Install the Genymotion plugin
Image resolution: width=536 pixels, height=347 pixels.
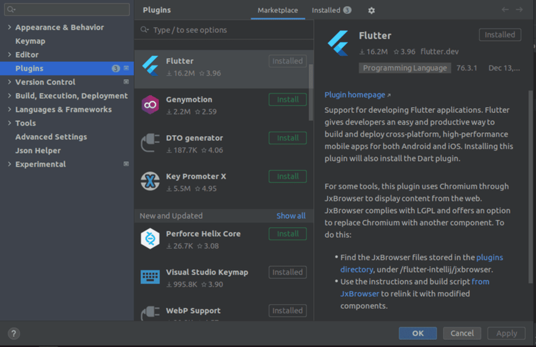(287, 100)
